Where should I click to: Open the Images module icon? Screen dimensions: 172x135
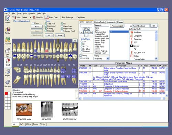point(8,71)
